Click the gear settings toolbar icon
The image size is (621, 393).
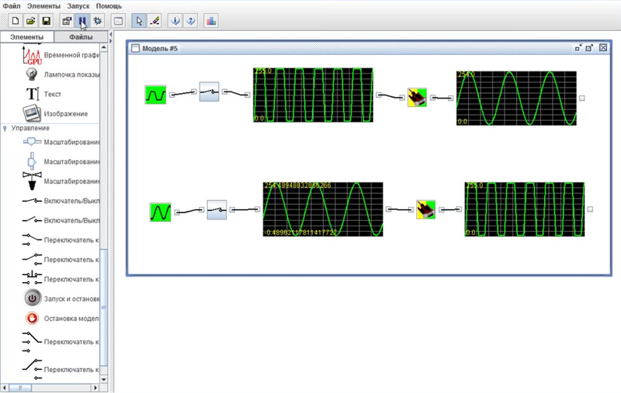coord(98,21)
